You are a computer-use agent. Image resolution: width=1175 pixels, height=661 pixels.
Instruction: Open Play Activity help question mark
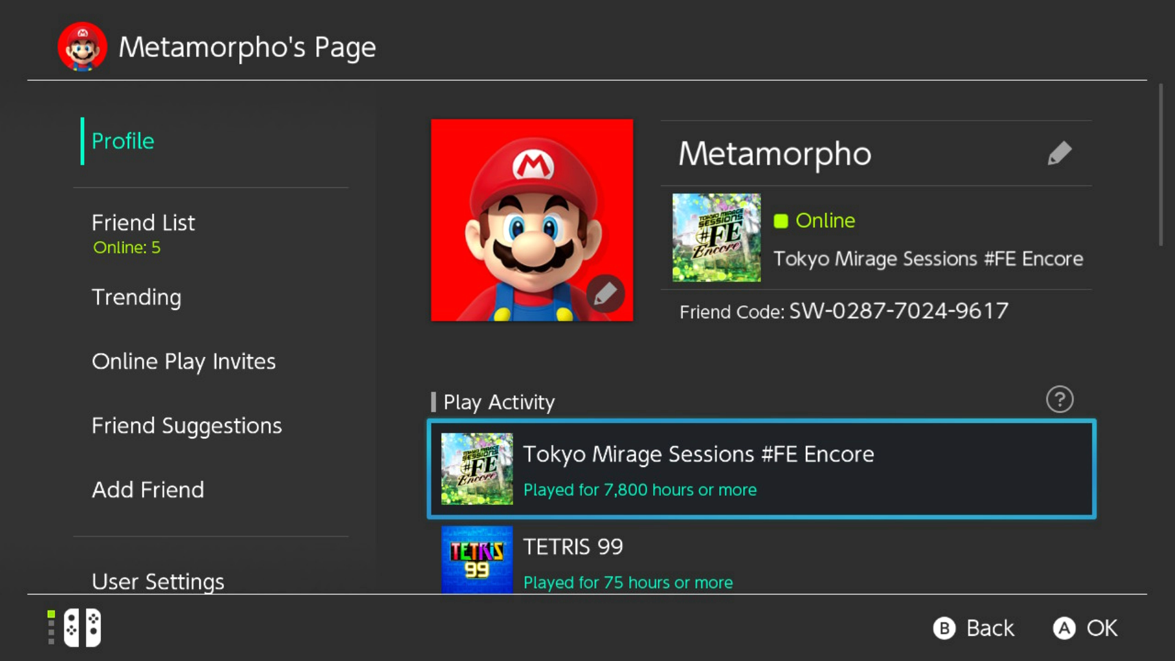[1059, 400]
